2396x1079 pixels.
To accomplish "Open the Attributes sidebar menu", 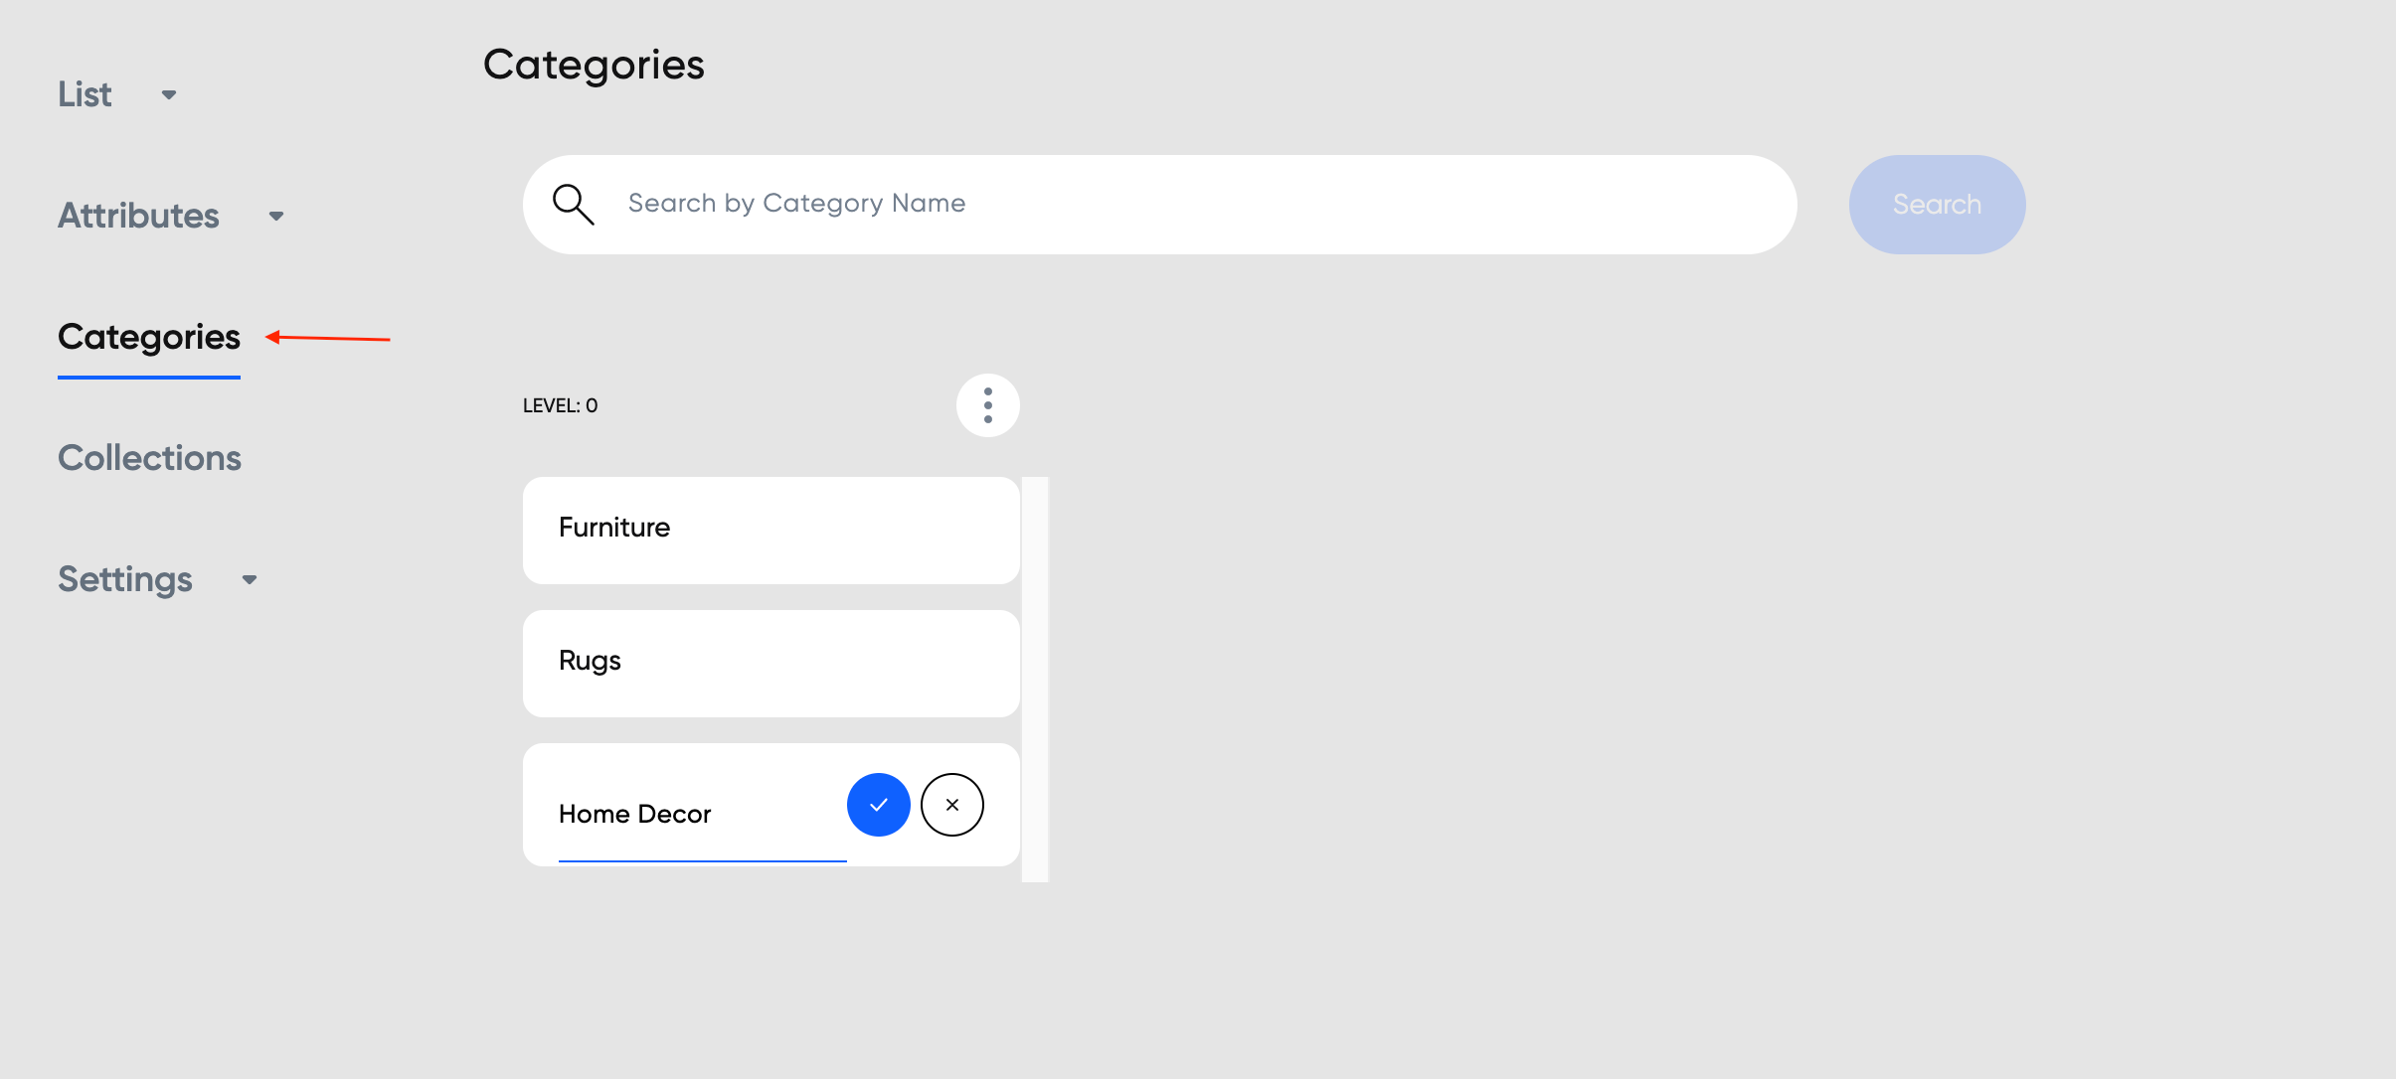I will tap(138, 216).
